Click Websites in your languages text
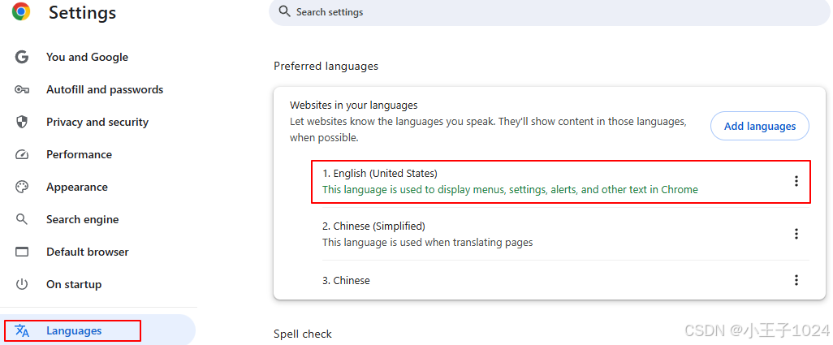 point(353,105)
